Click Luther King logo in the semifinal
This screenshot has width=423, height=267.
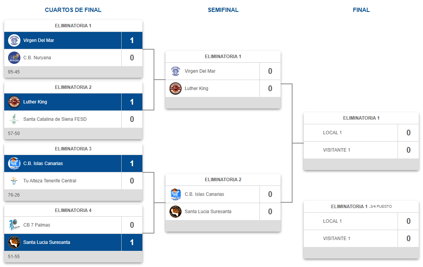coord(176,88)
